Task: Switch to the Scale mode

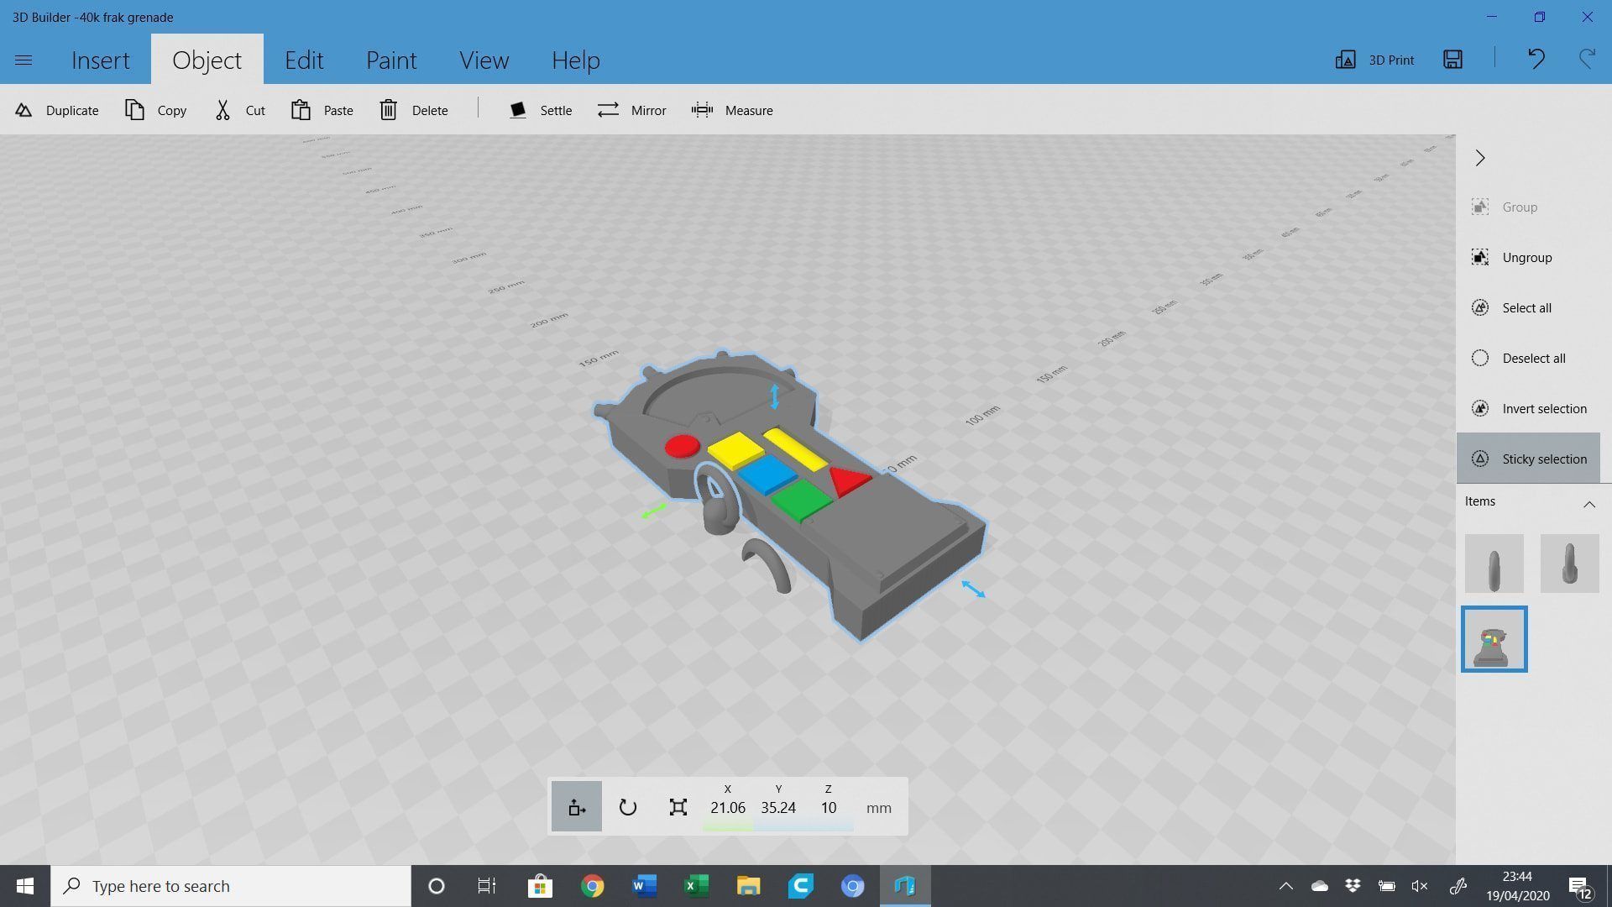Action: (678, 806)
